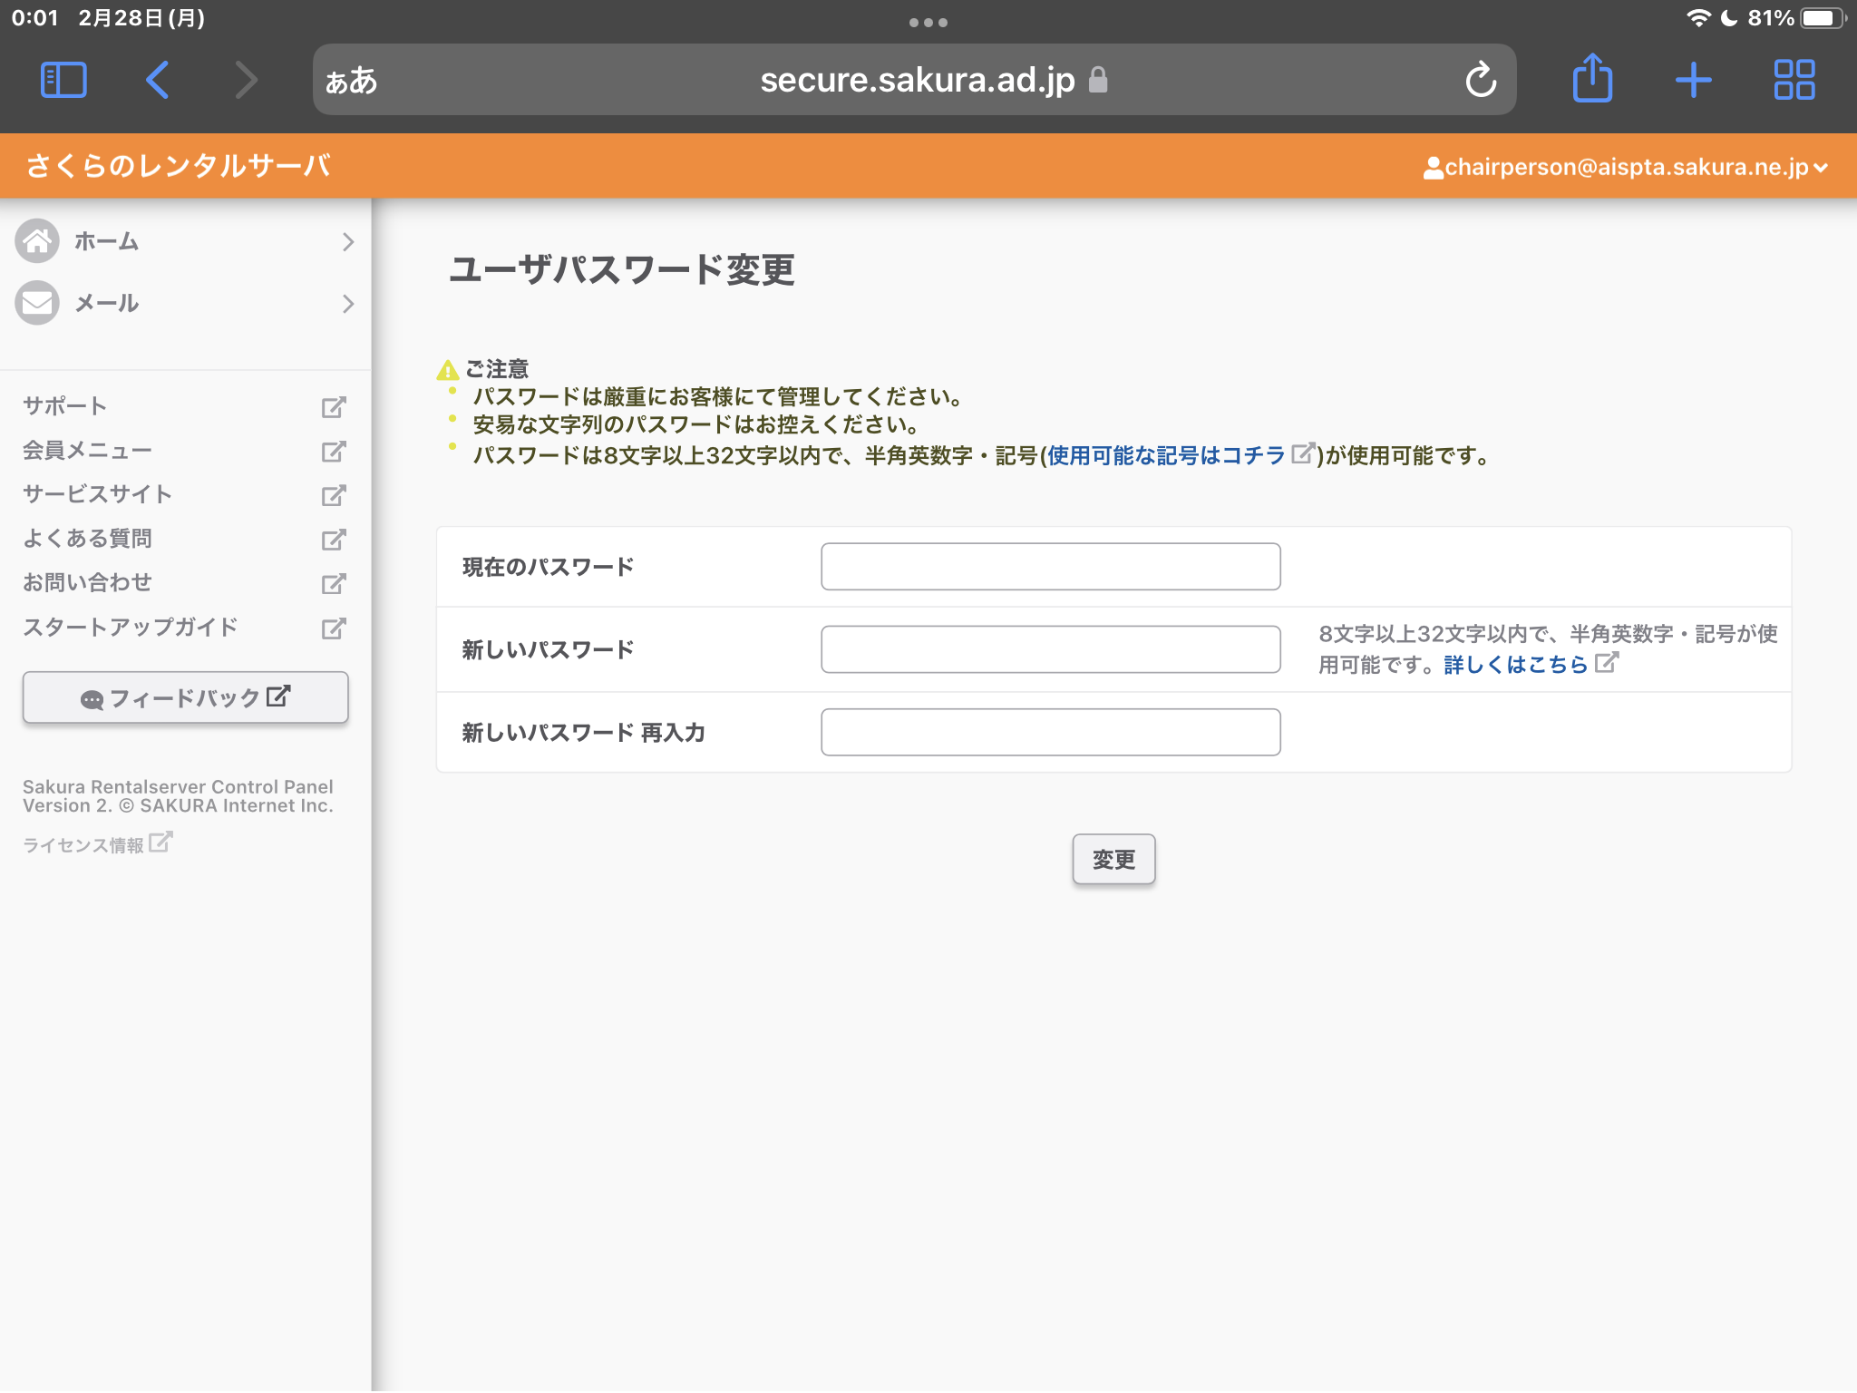Click external-link icon beside サービスサイト
The image size is (1857, 1393).
click(x=334, y=495)
